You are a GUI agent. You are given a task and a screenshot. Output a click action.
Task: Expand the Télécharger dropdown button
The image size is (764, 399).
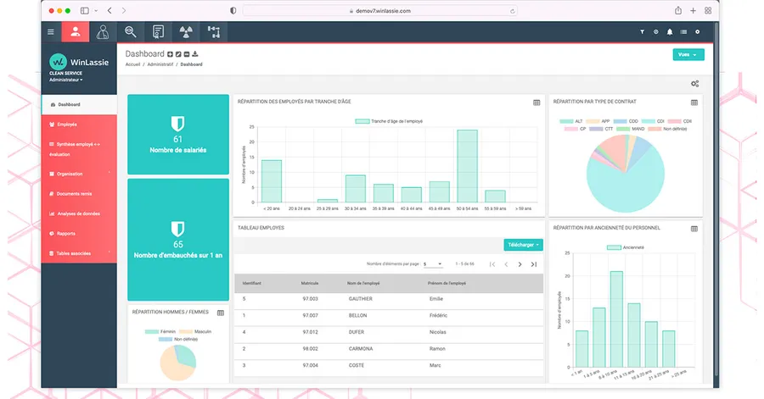click(523, 245)
